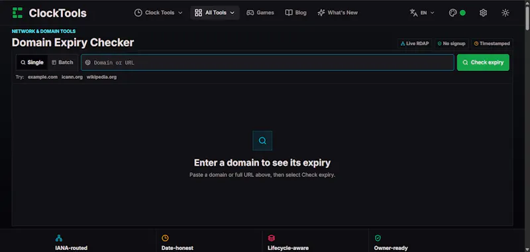Click the Date-honest clock icon

click(x=165, y=238)
